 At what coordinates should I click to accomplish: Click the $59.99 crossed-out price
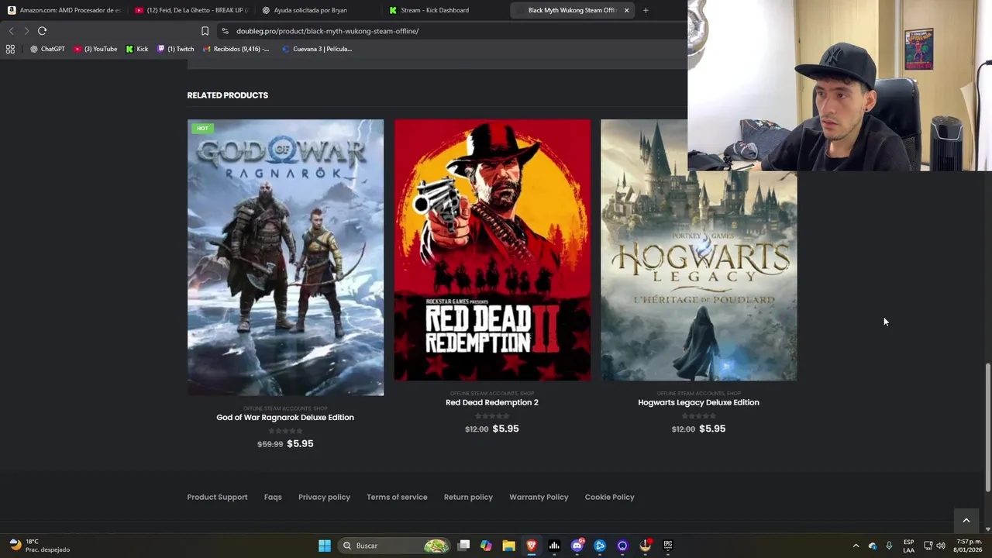(270, 444)
